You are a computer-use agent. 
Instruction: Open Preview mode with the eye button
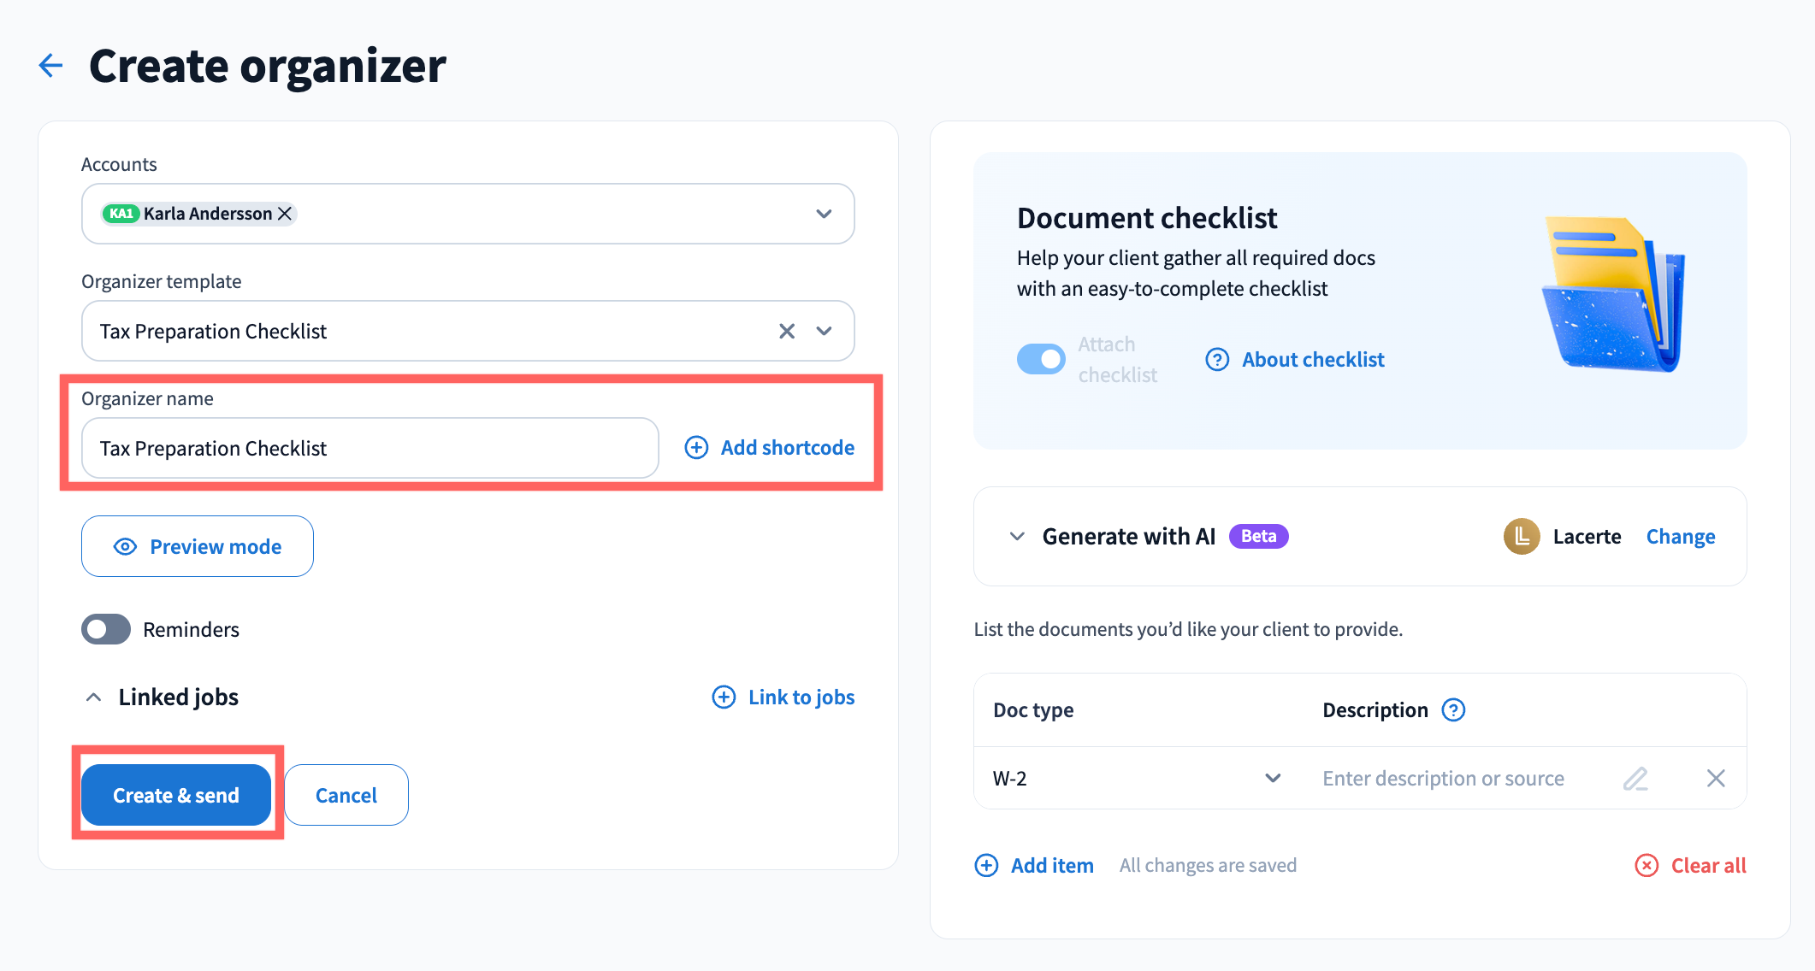click(x=198, y=547)
